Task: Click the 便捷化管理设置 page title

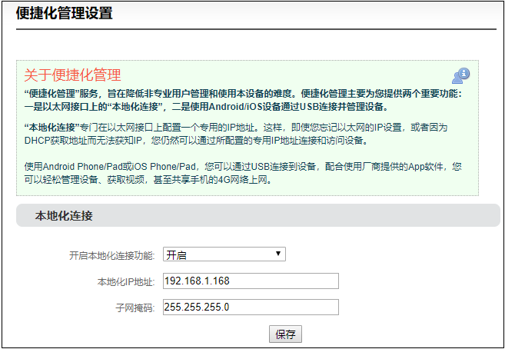Action: tap(64, 14)
